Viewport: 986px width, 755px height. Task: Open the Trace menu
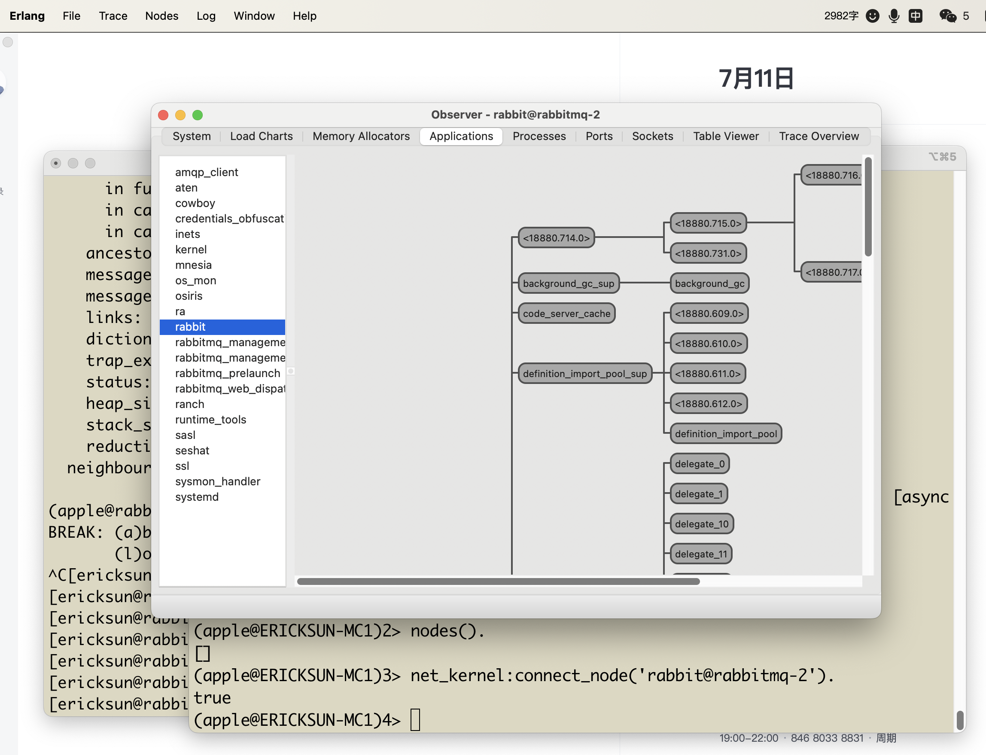(x=113, y=16)
